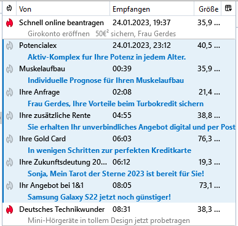
Task: Toggle junk flame for Potencialex message
Action: [9, 45]
